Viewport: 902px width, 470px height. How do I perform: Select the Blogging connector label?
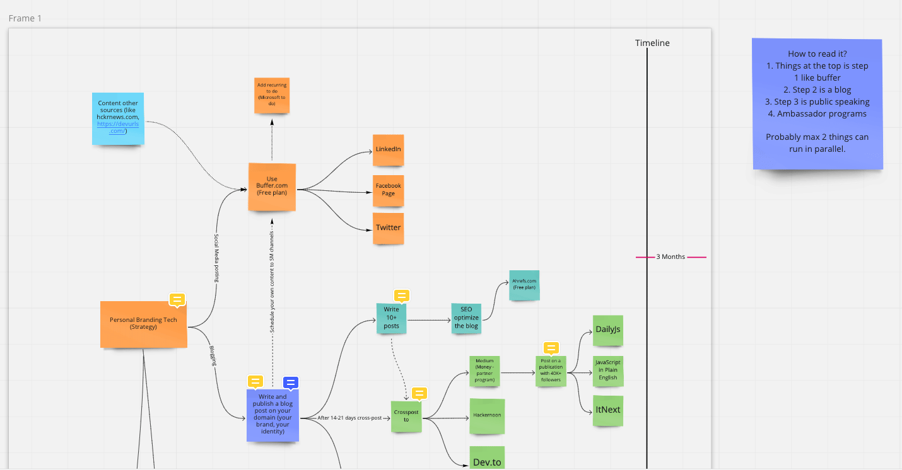pos(213,355)
